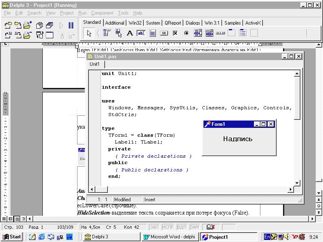The height and width of the screenshot is (242, 323).
Task: Toggle ИСПР track changes in Word status bar
Action: (168, 227)
